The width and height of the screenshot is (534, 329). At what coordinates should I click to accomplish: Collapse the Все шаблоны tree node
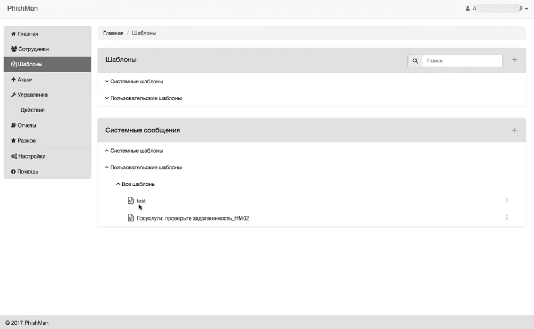coord(136,184)
